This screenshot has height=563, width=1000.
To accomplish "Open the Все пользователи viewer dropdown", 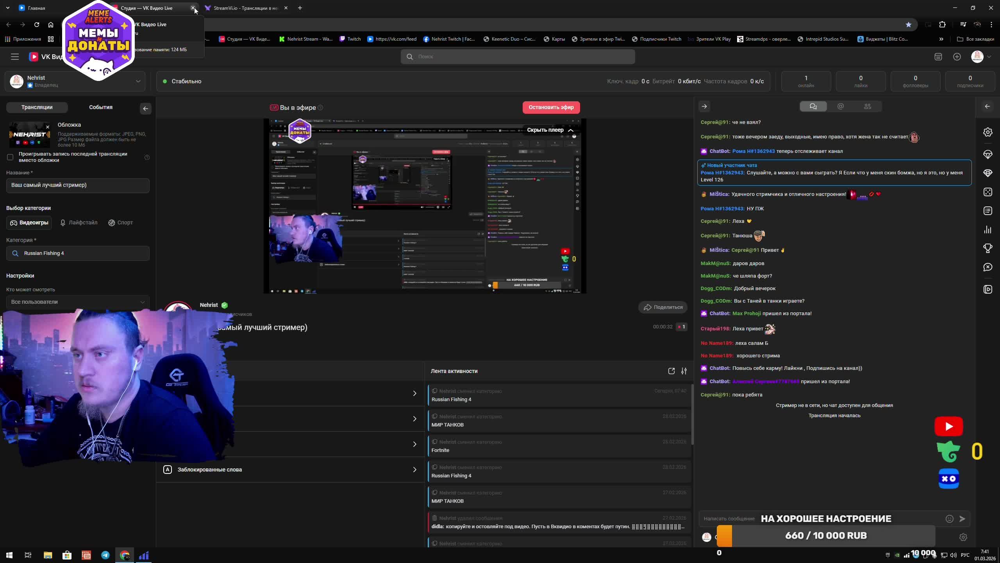I will click(x=78, y=302).
